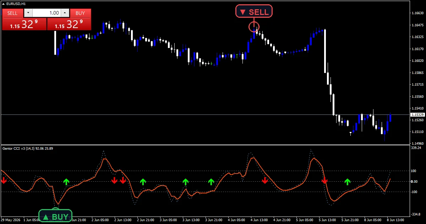Click the 1.15865 price scale label

tap(417, 73)
